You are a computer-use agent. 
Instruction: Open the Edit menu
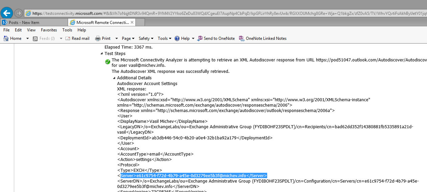(18, 30)
